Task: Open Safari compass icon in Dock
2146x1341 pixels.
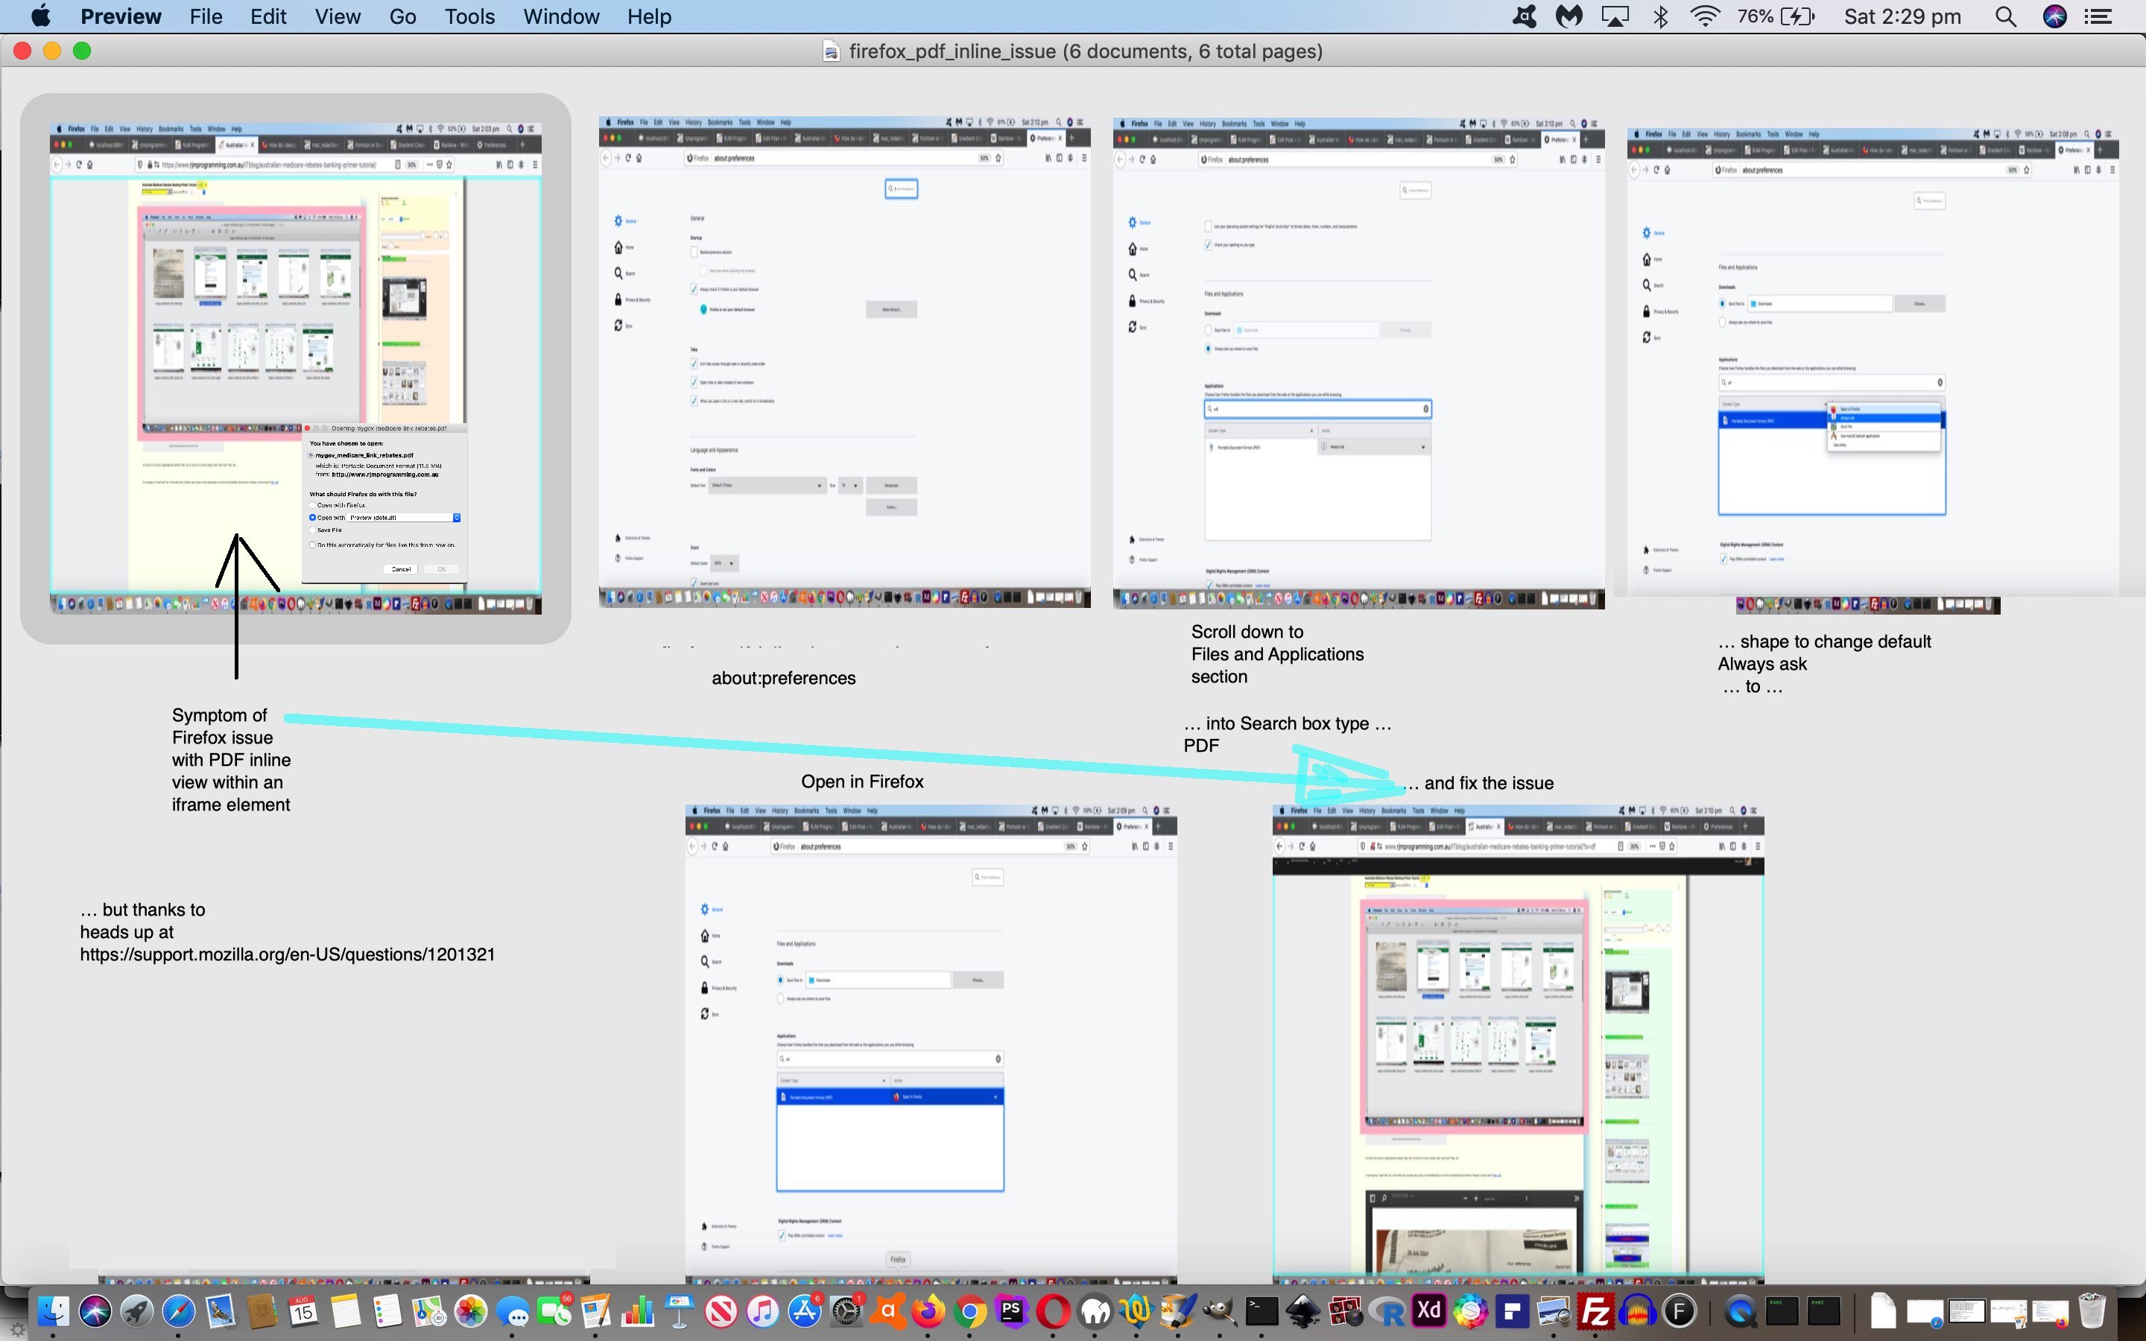Action: coord(179,1311)
